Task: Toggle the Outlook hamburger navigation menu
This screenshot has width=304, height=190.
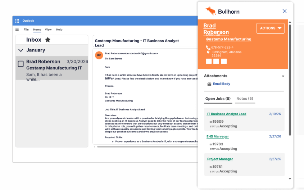Action: (x=17, y=29)
